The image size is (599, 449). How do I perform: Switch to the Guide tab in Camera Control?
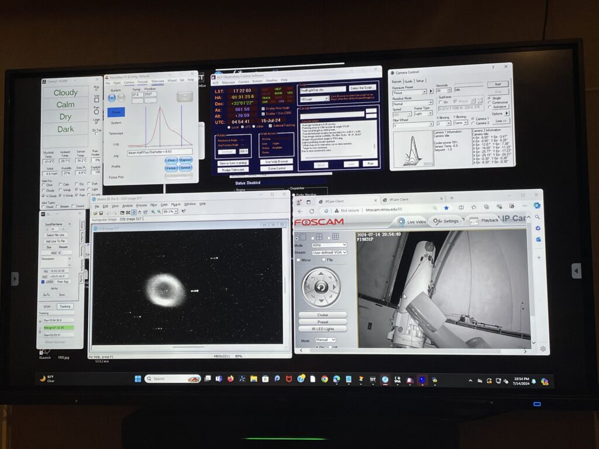pyautogui.click(x=408, y=81)
